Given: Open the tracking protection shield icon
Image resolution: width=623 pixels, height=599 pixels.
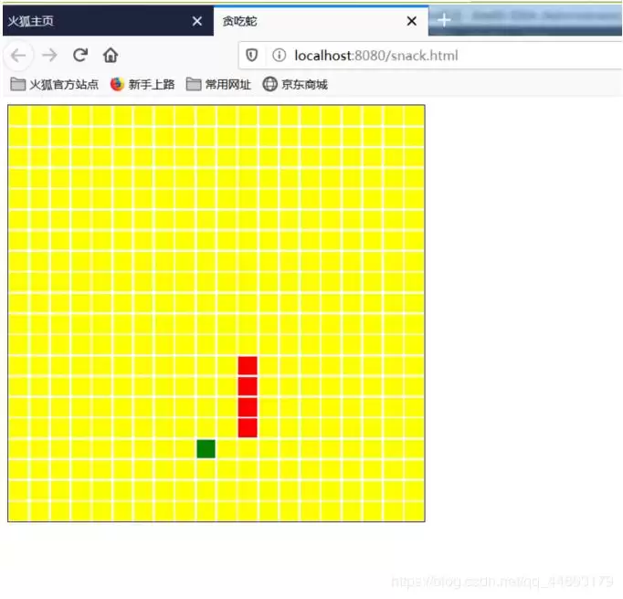Looking at the screenshot, I should click(252, 55).
